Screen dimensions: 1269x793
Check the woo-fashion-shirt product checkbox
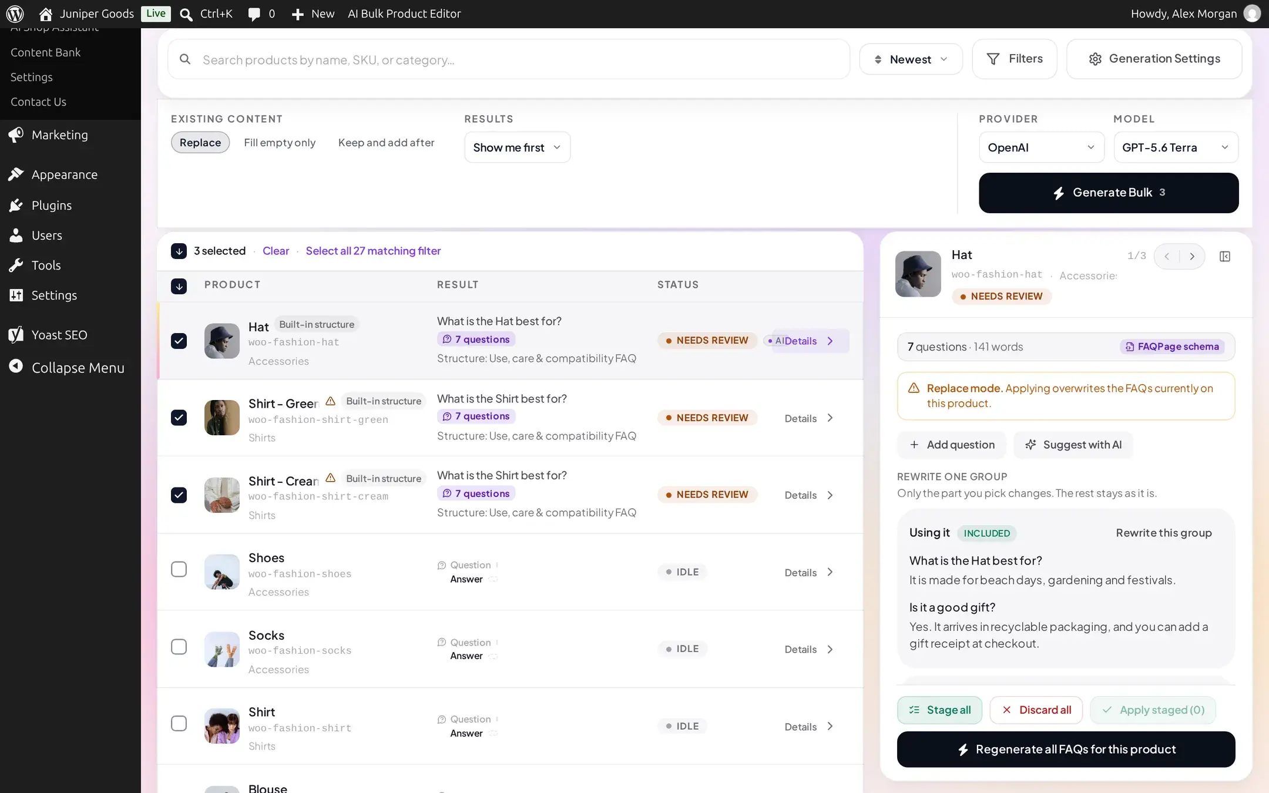[179, 723]
